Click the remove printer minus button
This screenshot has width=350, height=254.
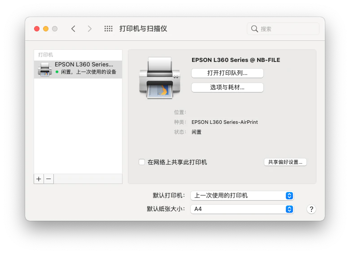[x=49, y=179]
